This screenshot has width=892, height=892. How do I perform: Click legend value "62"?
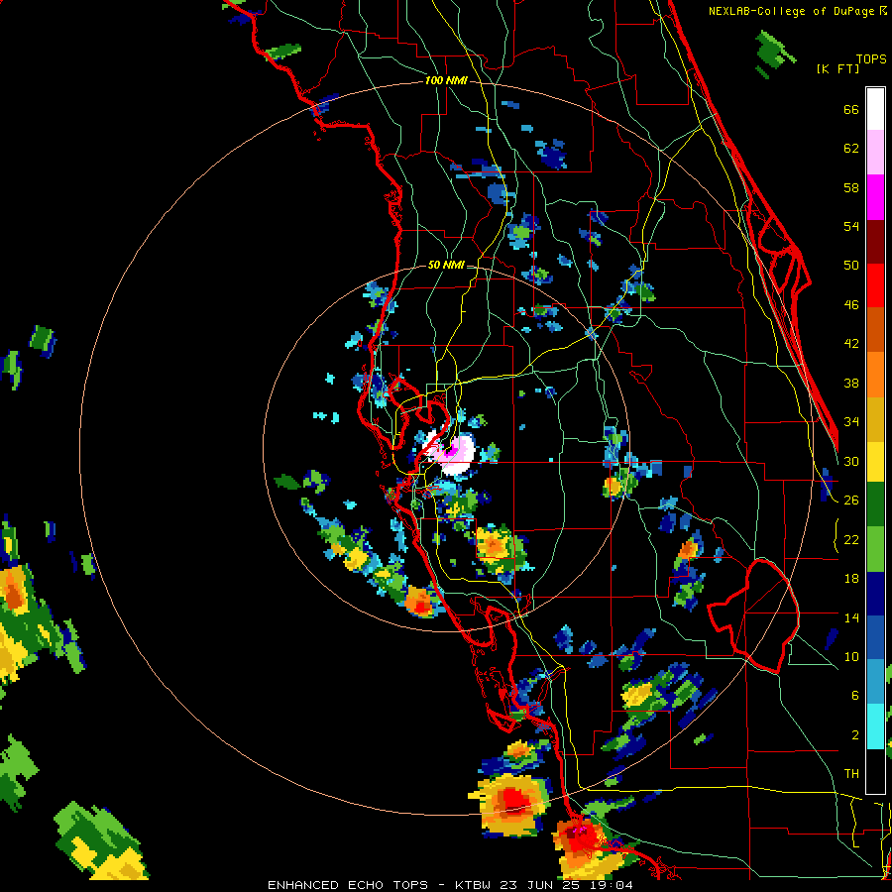point(851,149)
